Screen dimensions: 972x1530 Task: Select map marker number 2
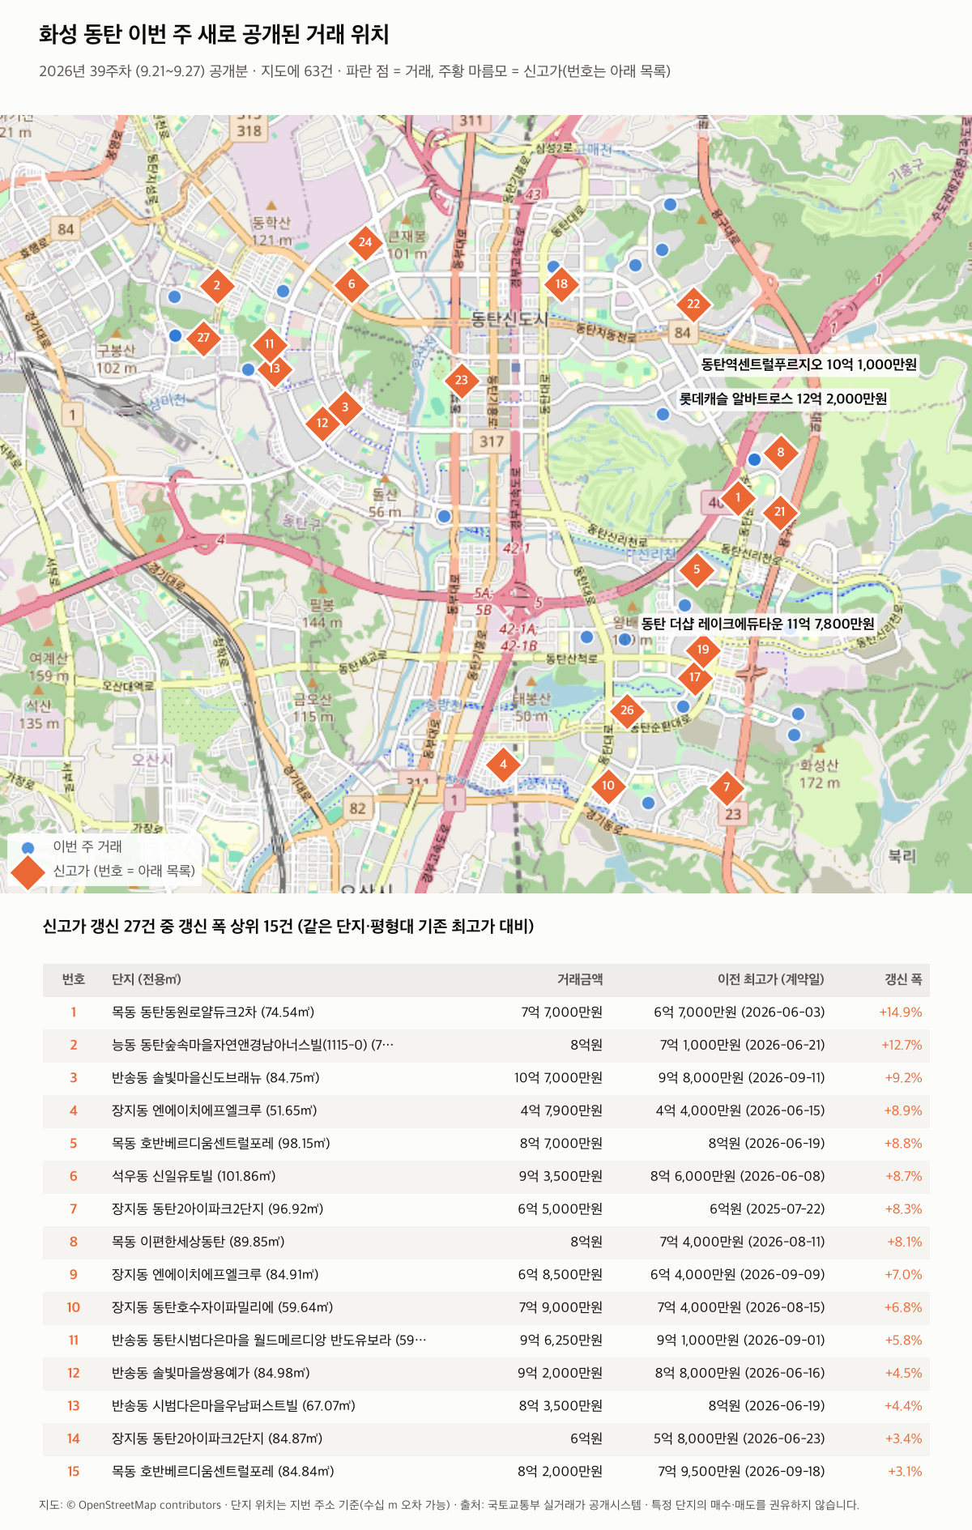point(216,285)
